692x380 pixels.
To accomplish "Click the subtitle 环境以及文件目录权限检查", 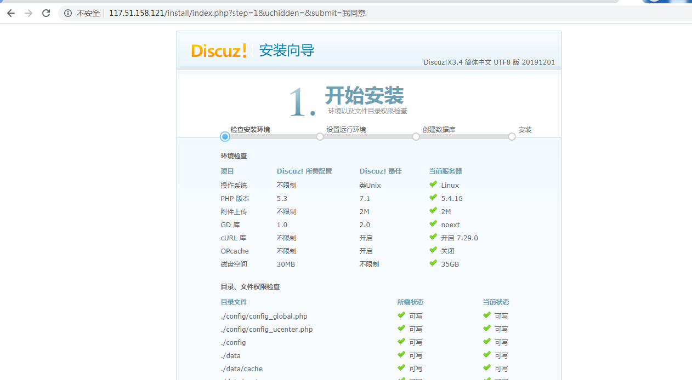I will click(367, 111).
